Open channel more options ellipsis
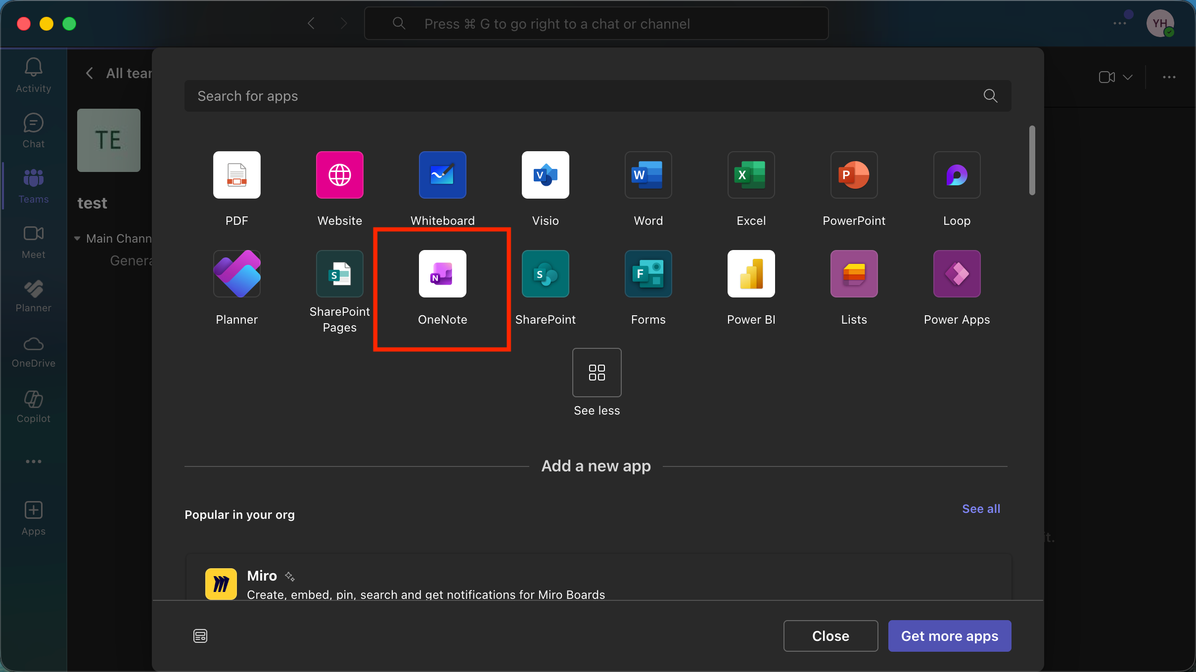 click(1169, 77)
